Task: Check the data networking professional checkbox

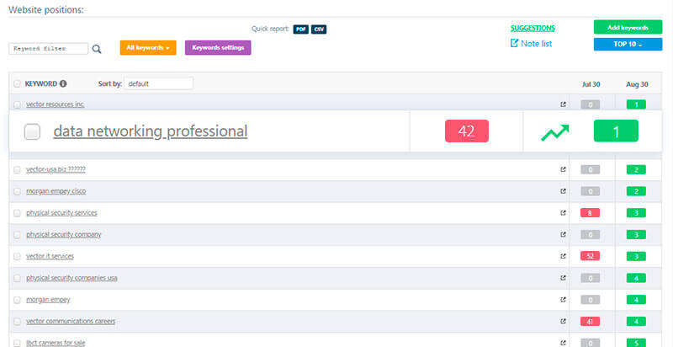Action: point(32,131)
